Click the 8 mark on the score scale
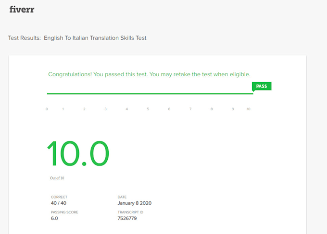Image resolution: width=327 pixels, height=234 pixels. 212,109
